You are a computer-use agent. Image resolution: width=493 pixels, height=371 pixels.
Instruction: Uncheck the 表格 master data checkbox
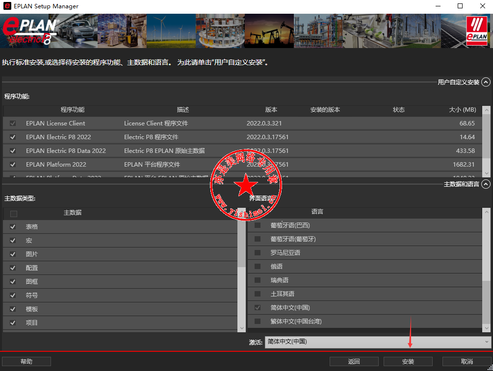point(13,227)
